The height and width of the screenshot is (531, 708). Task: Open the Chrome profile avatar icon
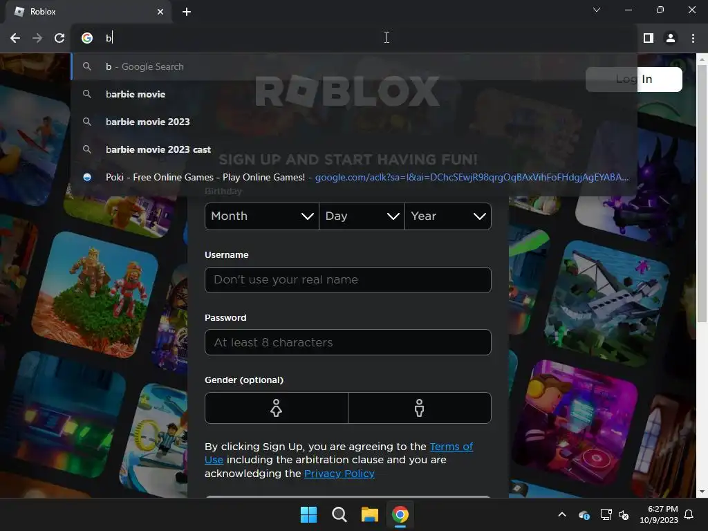click(x=671, y=38)
